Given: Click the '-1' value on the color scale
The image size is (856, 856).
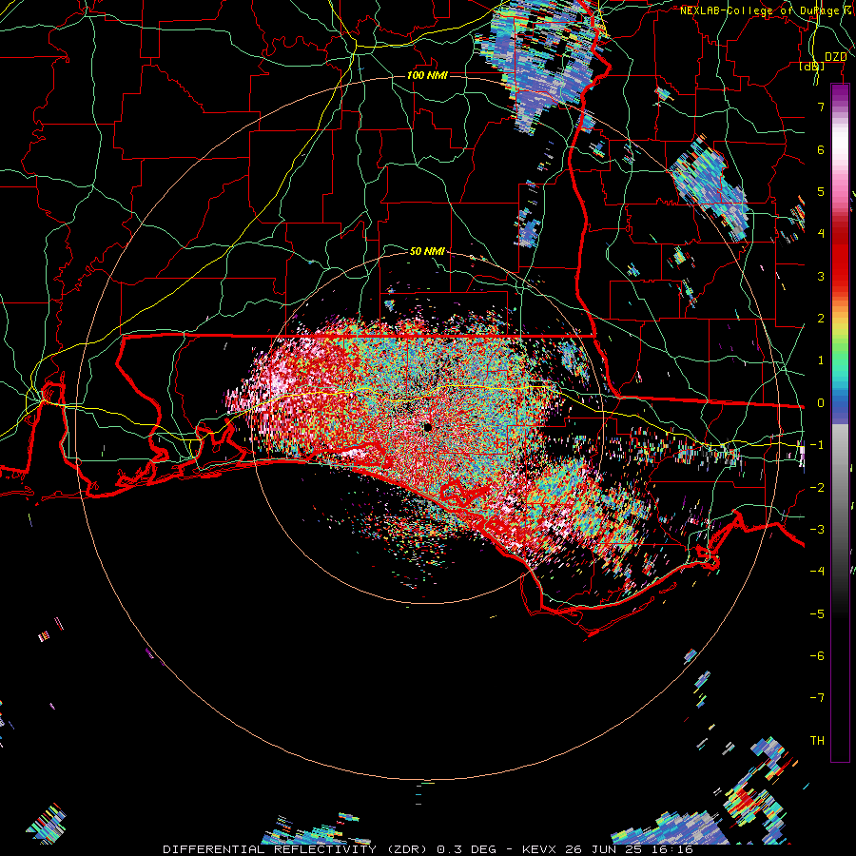Looking at the screenshot, I should [817, 445].
